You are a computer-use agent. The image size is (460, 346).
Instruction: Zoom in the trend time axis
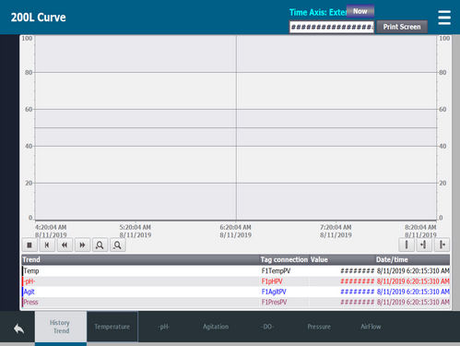100,245
